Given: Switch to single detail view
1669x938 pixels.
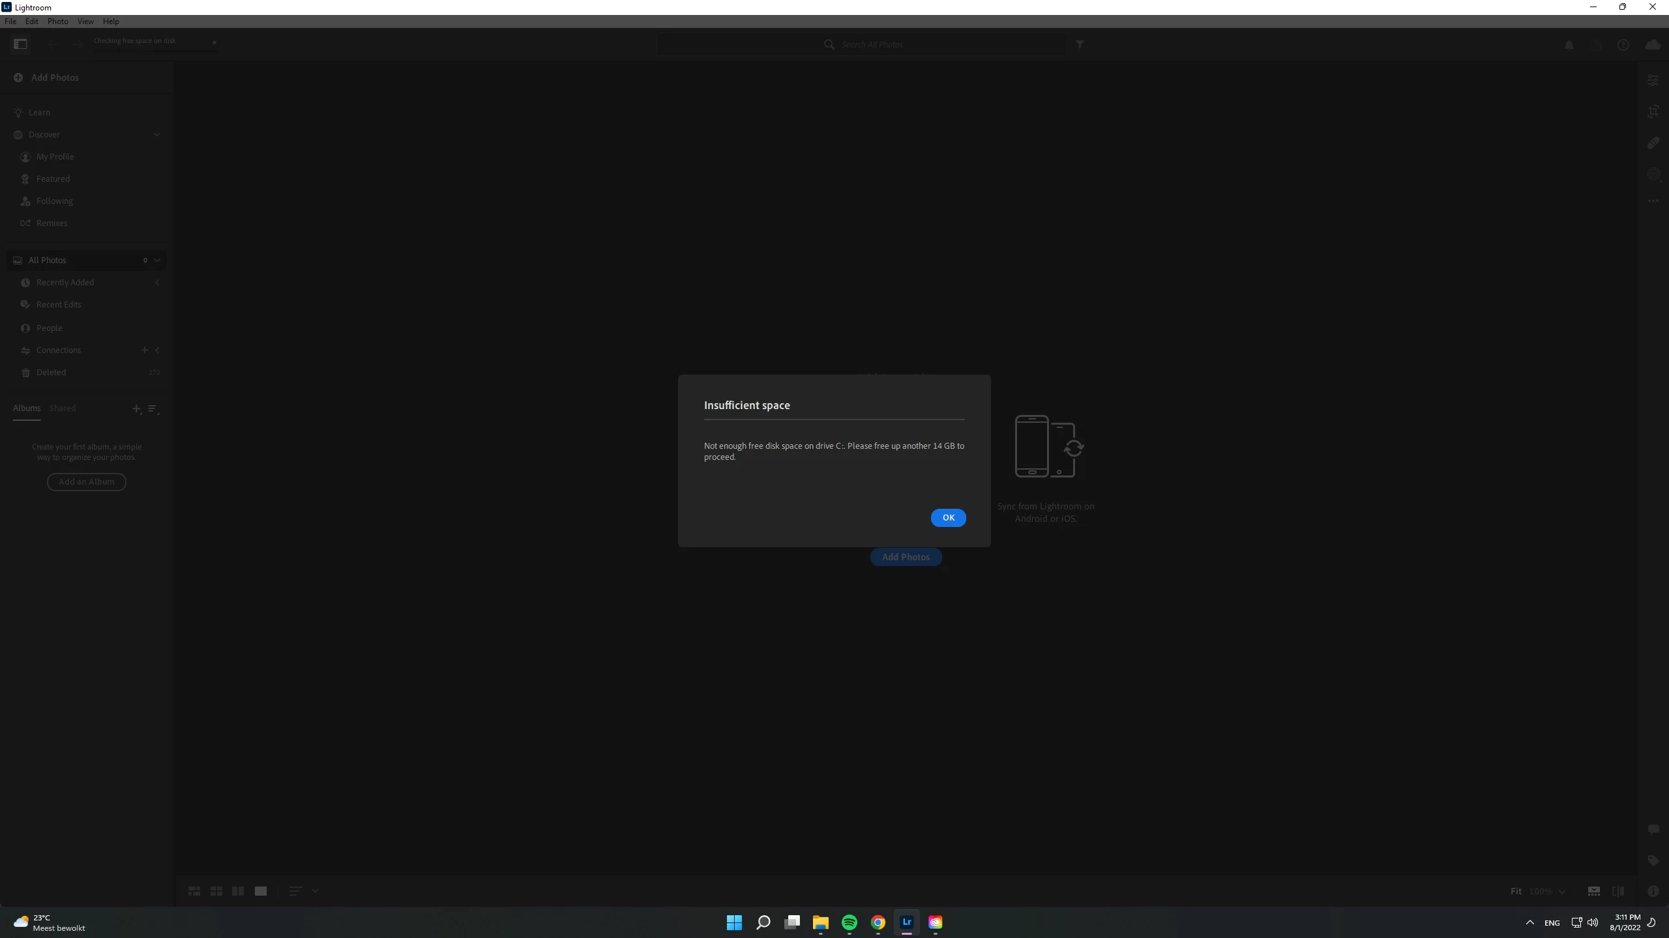Looking at the screenshot, I should [261, 891].
